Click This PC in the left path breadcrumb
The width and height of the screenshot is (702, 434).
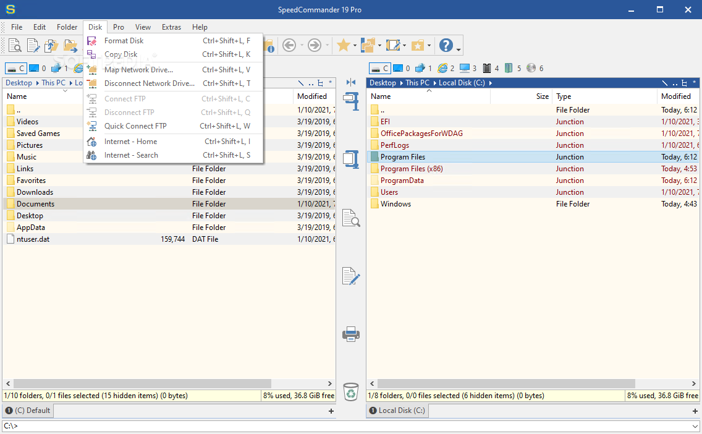(x=53, y=83)
